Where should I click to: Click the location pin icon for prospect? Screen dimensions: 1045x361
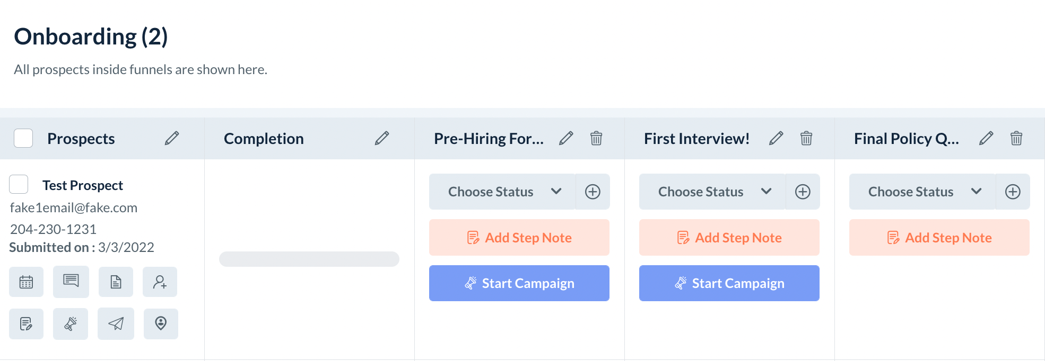tap(161, 323)
